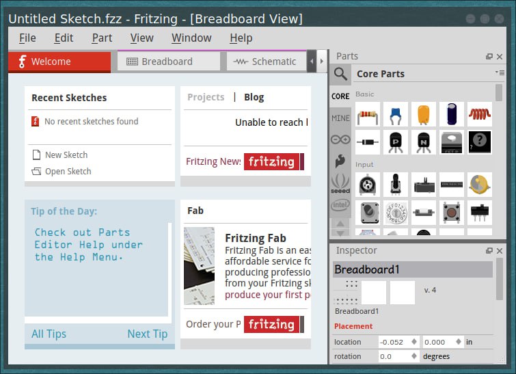Open the Seeed parts bin
516x374 pixels.
(x=340, y=183)
